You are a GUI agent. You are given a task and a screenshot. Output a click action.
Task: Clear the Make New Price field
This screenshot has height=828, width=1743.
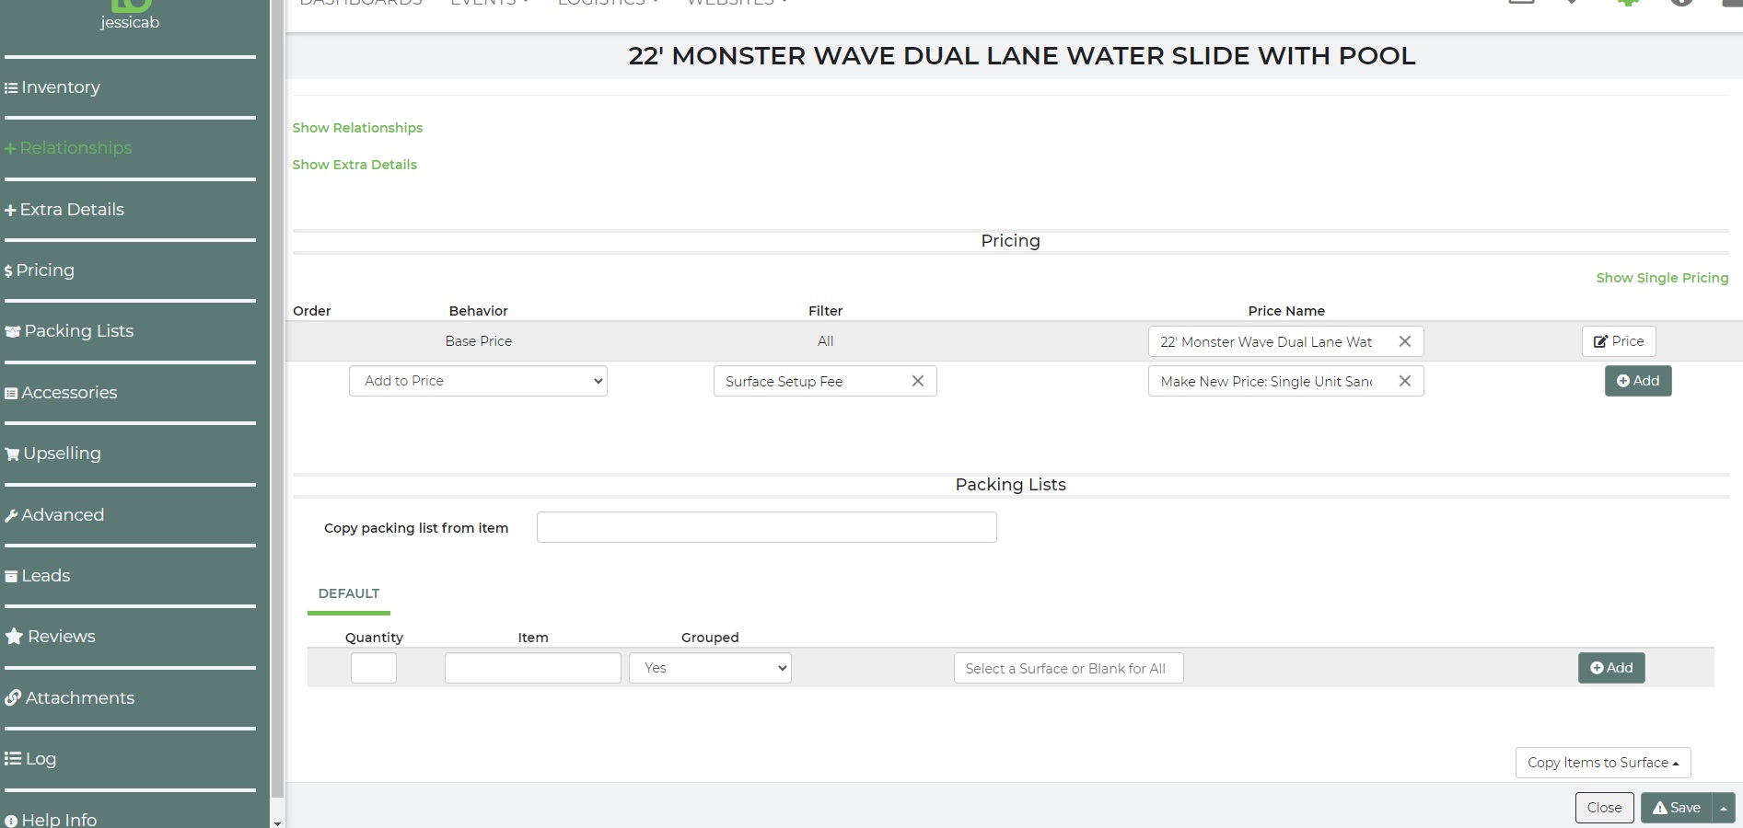pos(1404,381)
